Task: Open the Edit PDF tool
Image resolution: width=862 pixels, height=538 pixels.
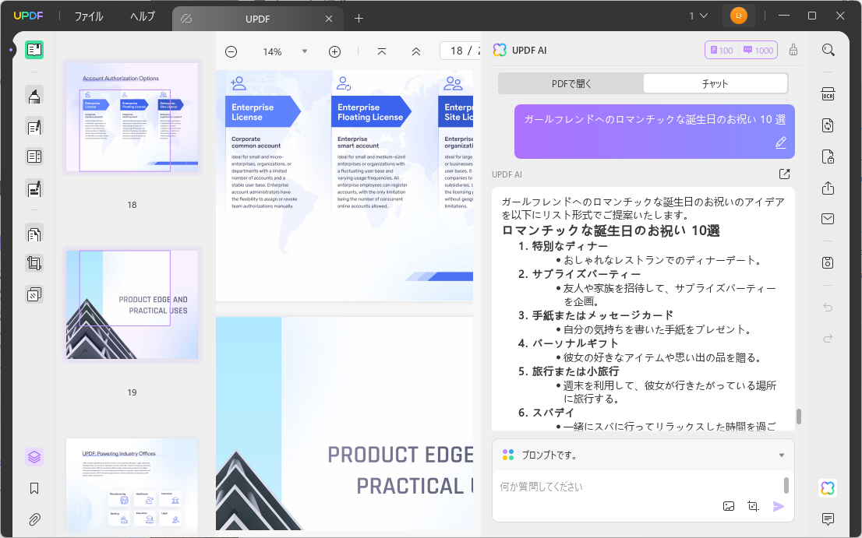Action: click(x=34, y=128)
